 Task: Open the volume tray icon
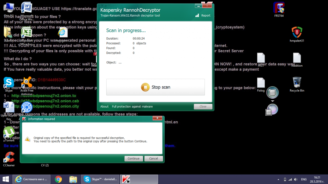tap(296, 179)
